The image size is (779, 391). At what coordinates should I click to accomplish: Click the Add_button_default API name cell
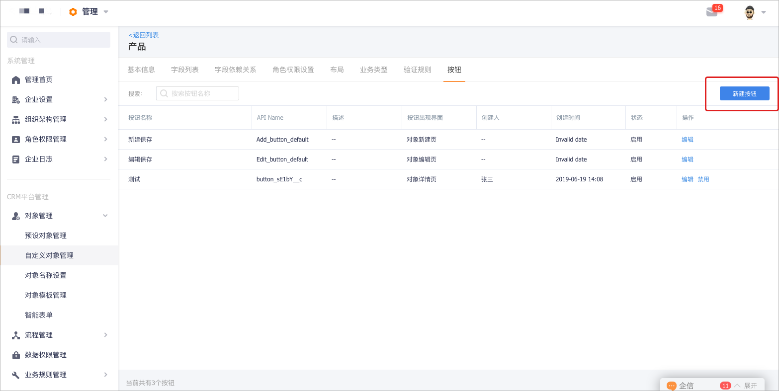pyautogui.click(x=282, y=140)
